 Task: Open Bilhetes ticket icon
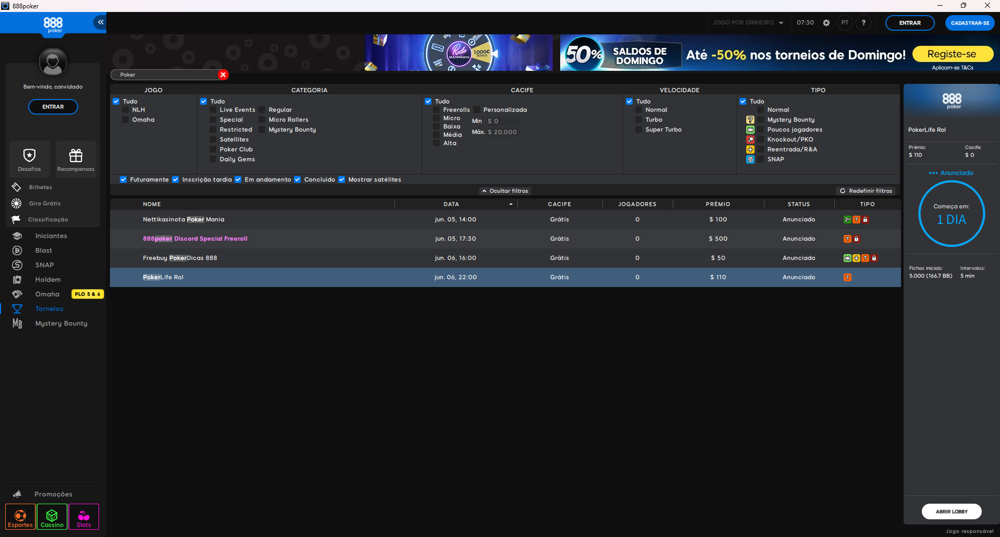pos(17,187)
